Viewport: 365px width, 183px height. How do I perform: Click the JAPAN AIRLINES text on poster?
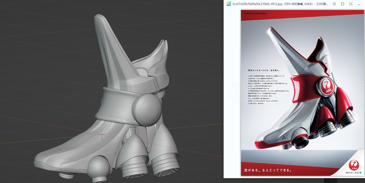[x=255, y=13]
